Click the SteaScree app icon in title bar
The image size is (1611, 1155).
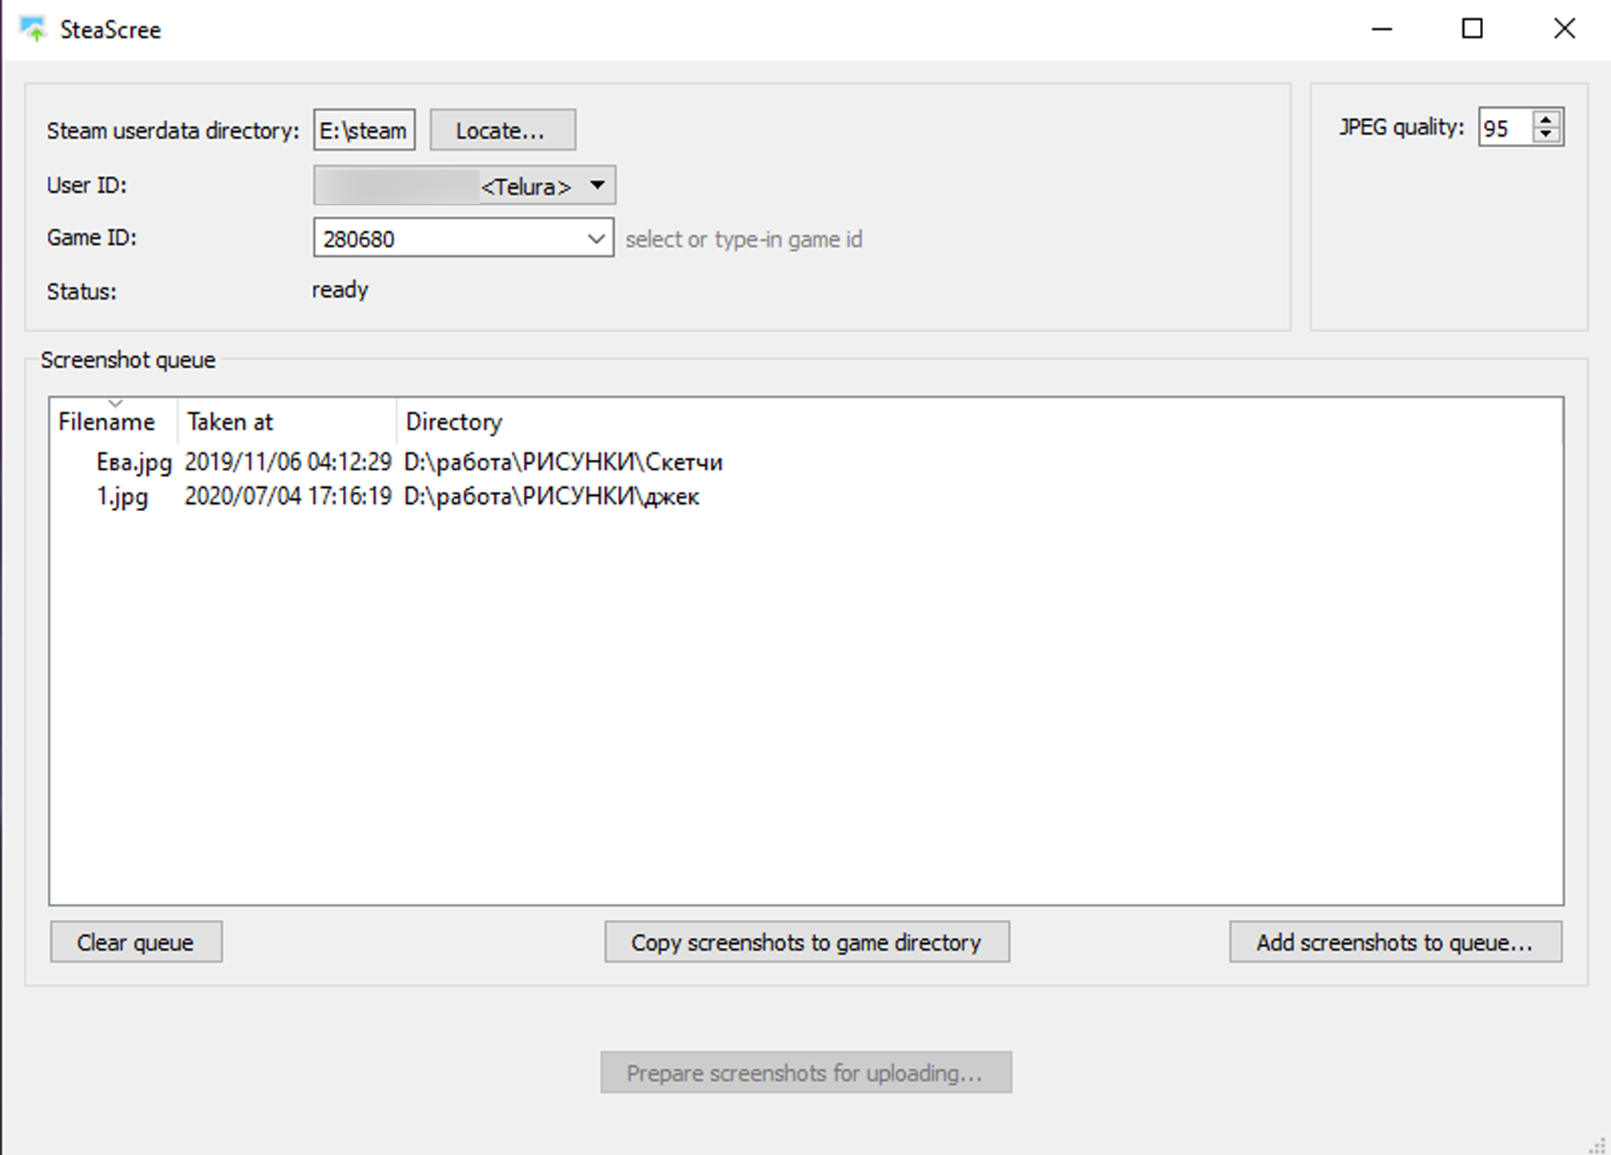click(x=34, y=30)
